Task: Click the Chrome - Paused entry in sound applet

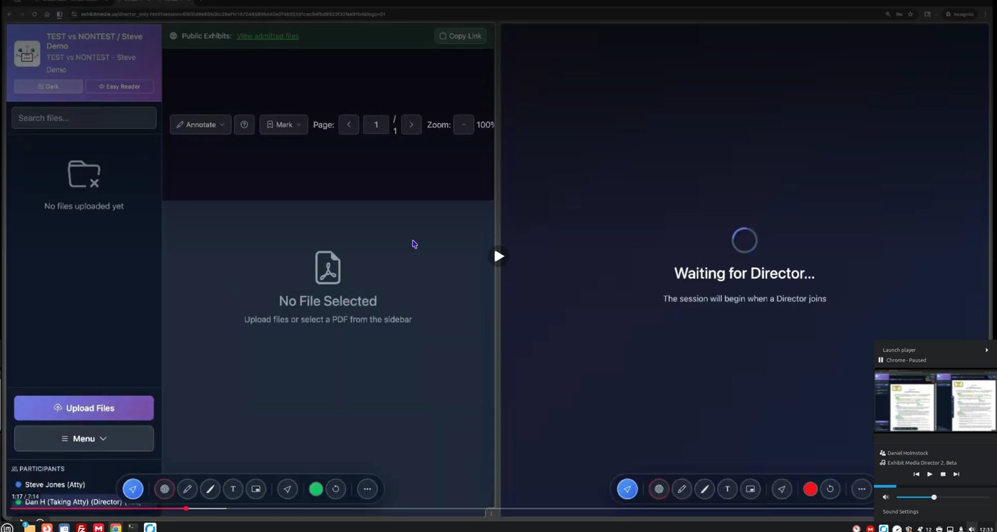Action: pyautogui.click(x=906, y=360)
